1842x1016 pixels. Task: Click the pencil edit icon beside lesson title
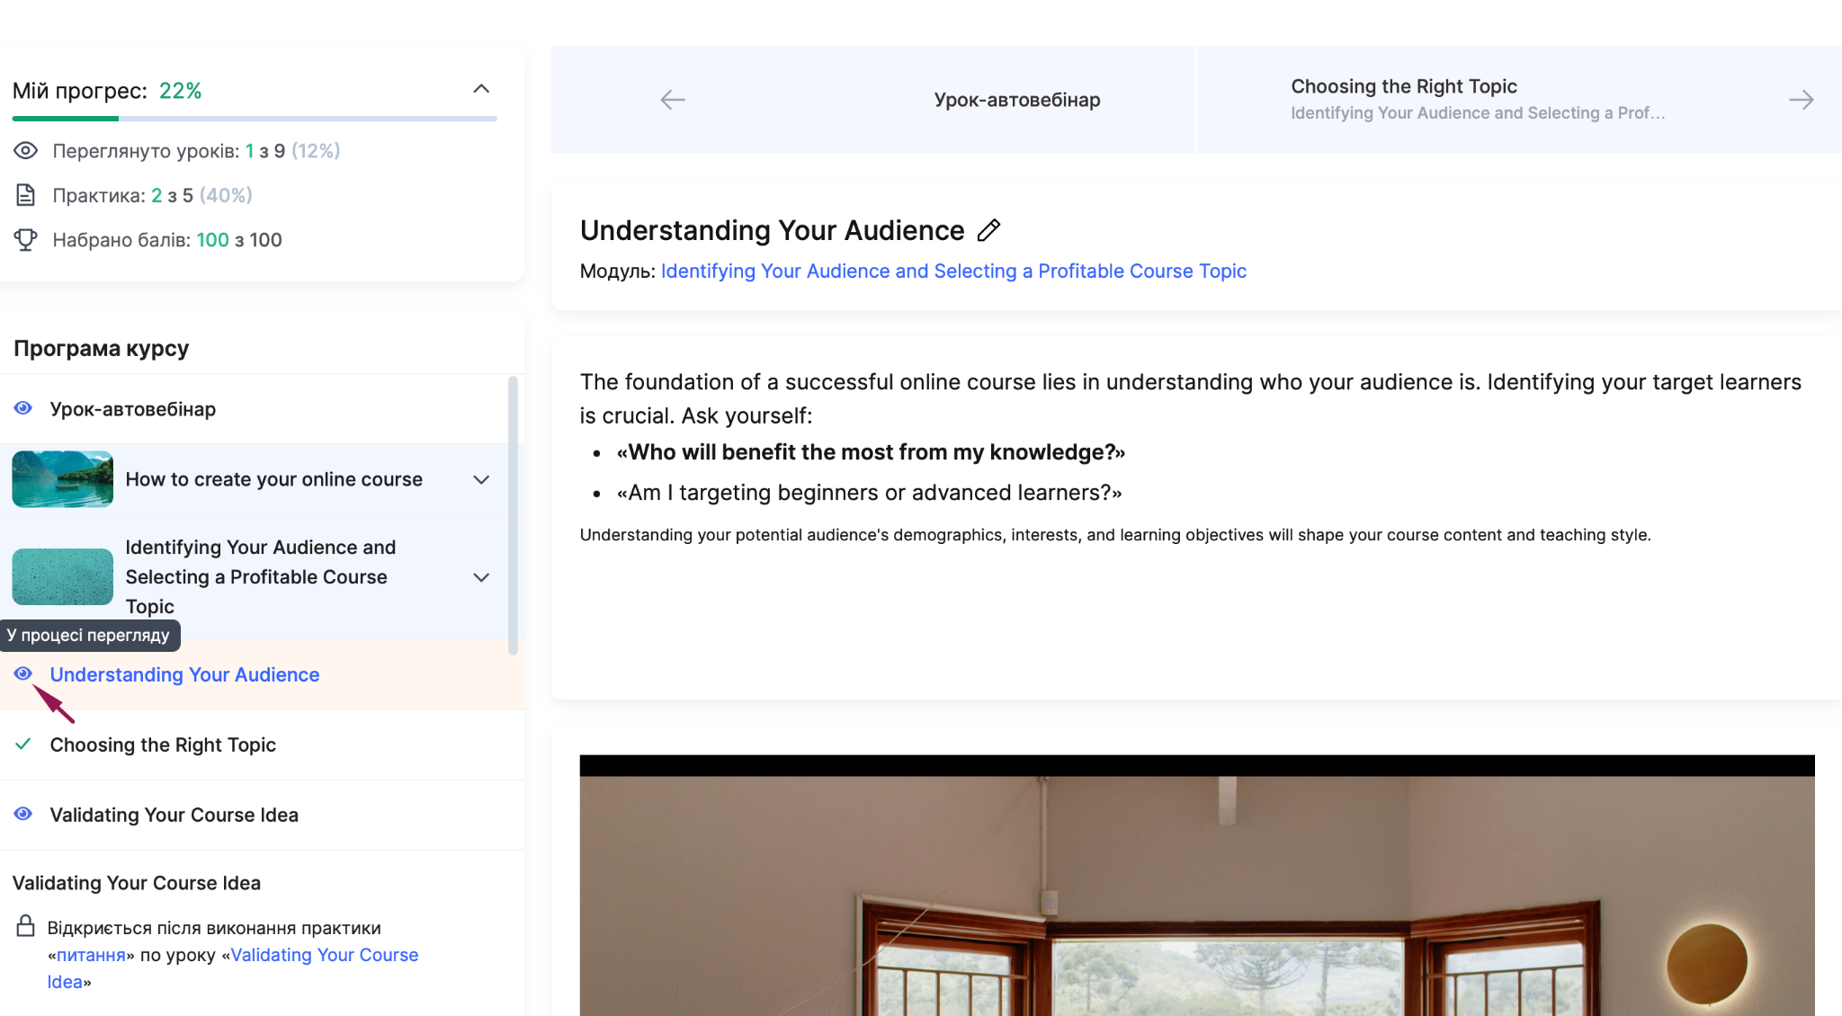(x=988, y=230)
